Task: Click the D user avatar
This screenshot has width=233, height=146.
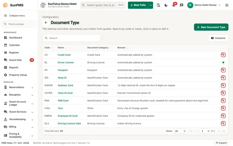Action: tap(190, 5)
